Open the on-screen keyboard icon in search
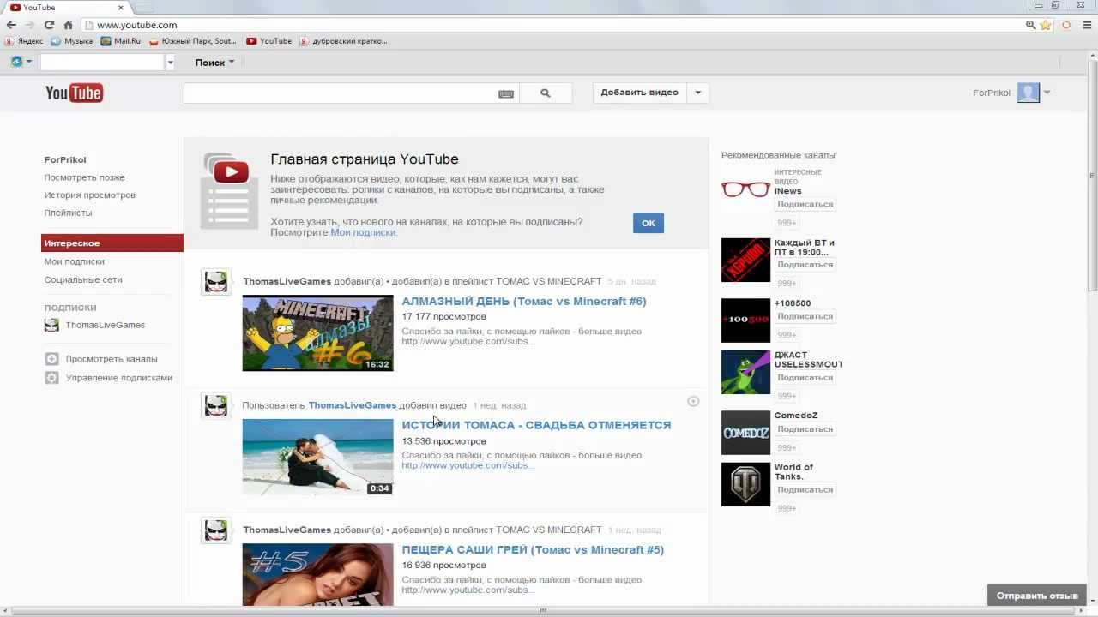This screenshot has height=617, width=1098. [506, 93]
